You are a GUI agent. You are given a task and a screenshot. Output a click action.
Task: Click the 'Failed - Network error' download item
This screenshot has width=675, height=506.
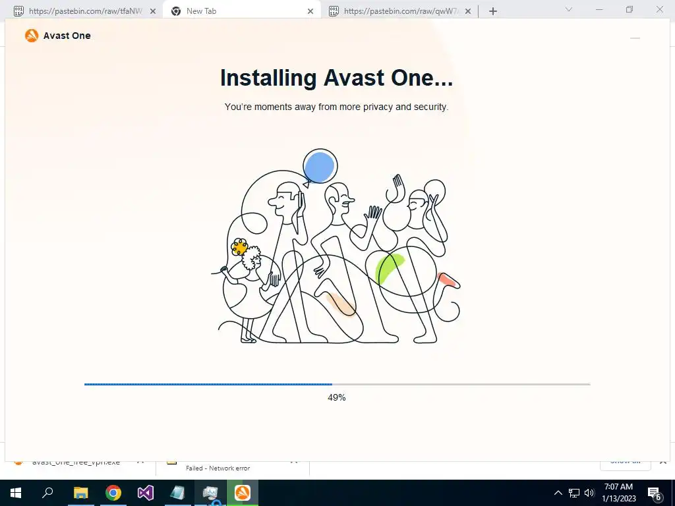point(233,467)
